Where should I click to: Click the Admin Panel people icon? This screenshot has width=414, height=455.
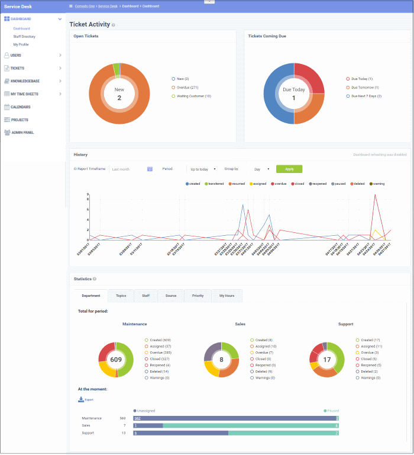tap(7, 133)
